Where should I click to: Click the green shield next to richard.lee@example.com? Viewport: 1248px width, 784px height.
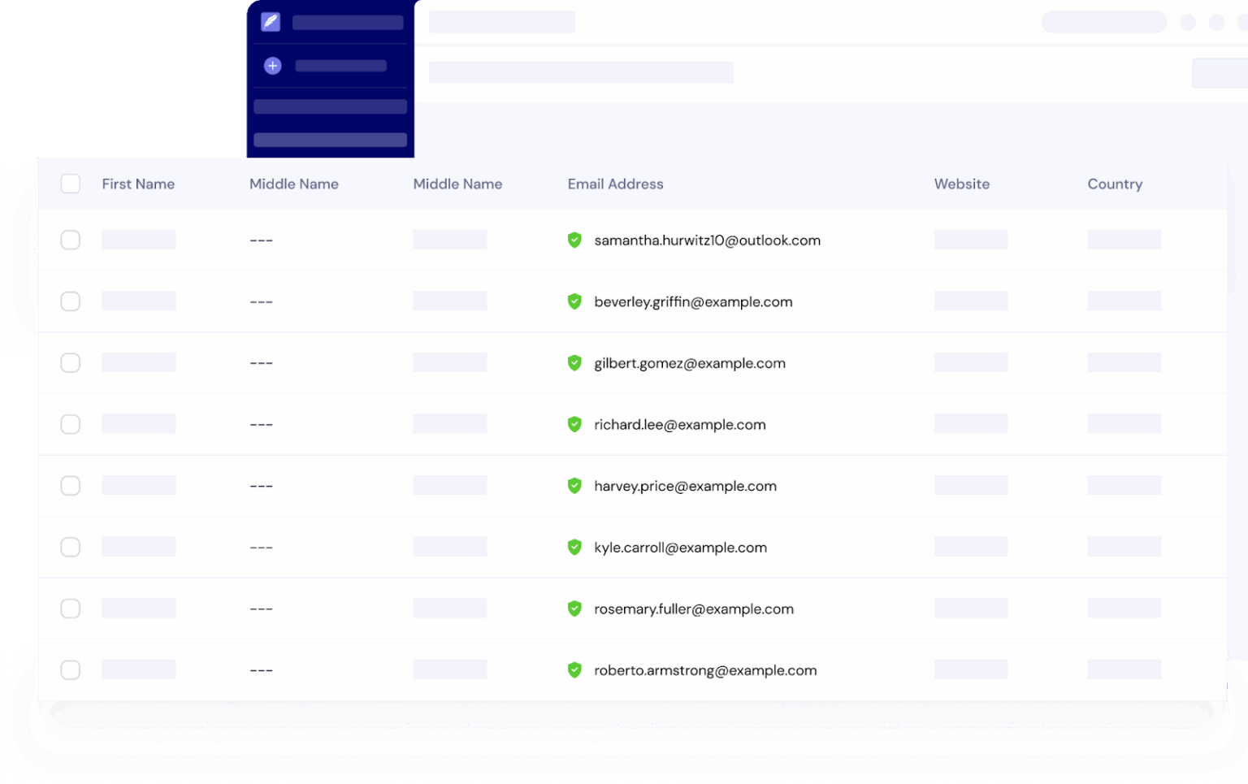point(574,424)
